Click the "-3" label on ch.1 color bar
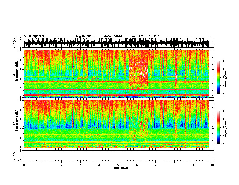This screenshot has width=239, height=185. tap(223, 61)
